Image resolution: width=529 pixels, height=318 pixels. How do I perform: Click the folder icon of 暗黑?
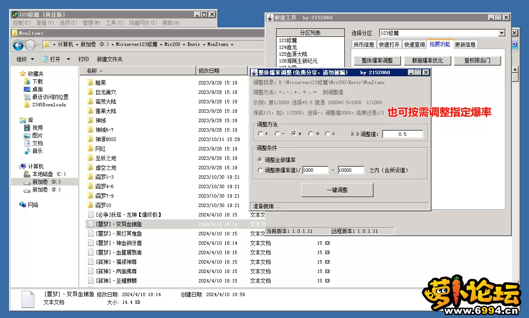pos(90,83)
